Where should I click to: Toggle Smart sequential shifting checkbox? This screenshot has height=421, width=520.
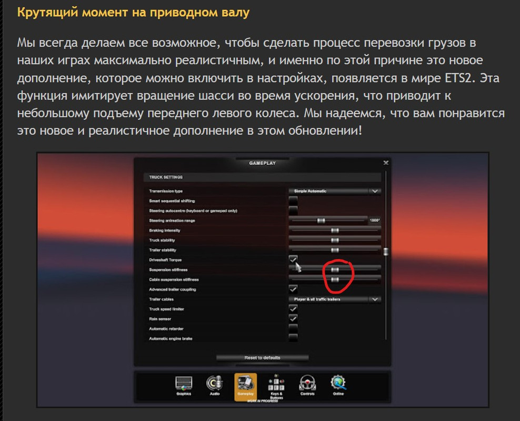coord(293,201)
